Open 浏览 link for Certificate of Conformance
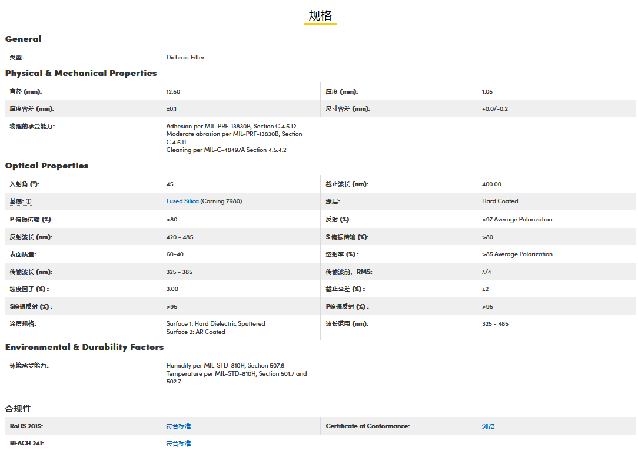The width and height of the screenshot is (638, 463). coord(488,426)
